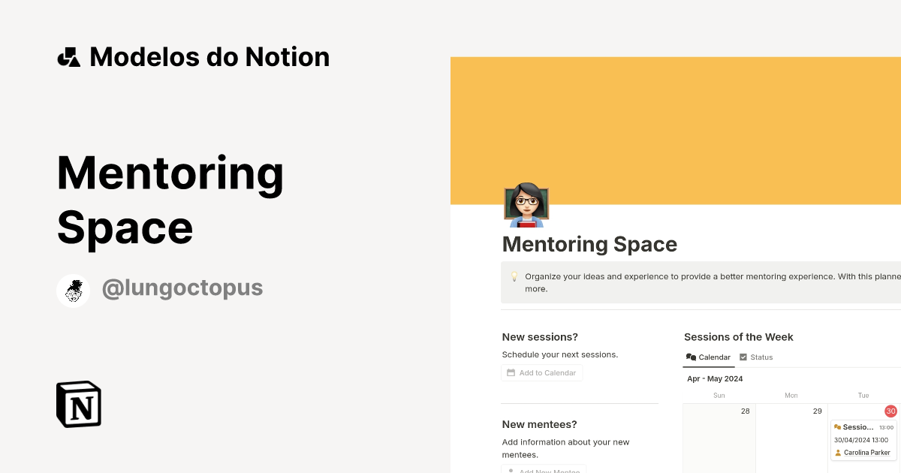Click the Notion N logo
The width and height of the screenshot is (901, 473).
(77, 404)
